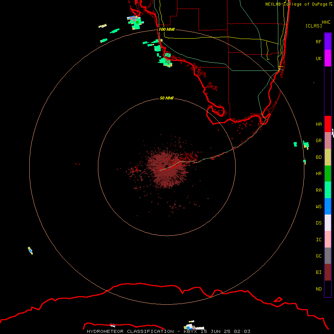Image resolution: width=334 pixels, height=334 pixels.
Task: Click the [CLAS] units label
Action: [x=314, y=26]
